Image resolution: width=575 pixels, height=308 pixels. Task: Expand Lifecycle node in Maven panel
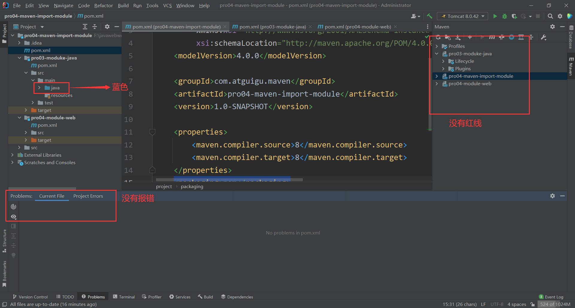443,61
